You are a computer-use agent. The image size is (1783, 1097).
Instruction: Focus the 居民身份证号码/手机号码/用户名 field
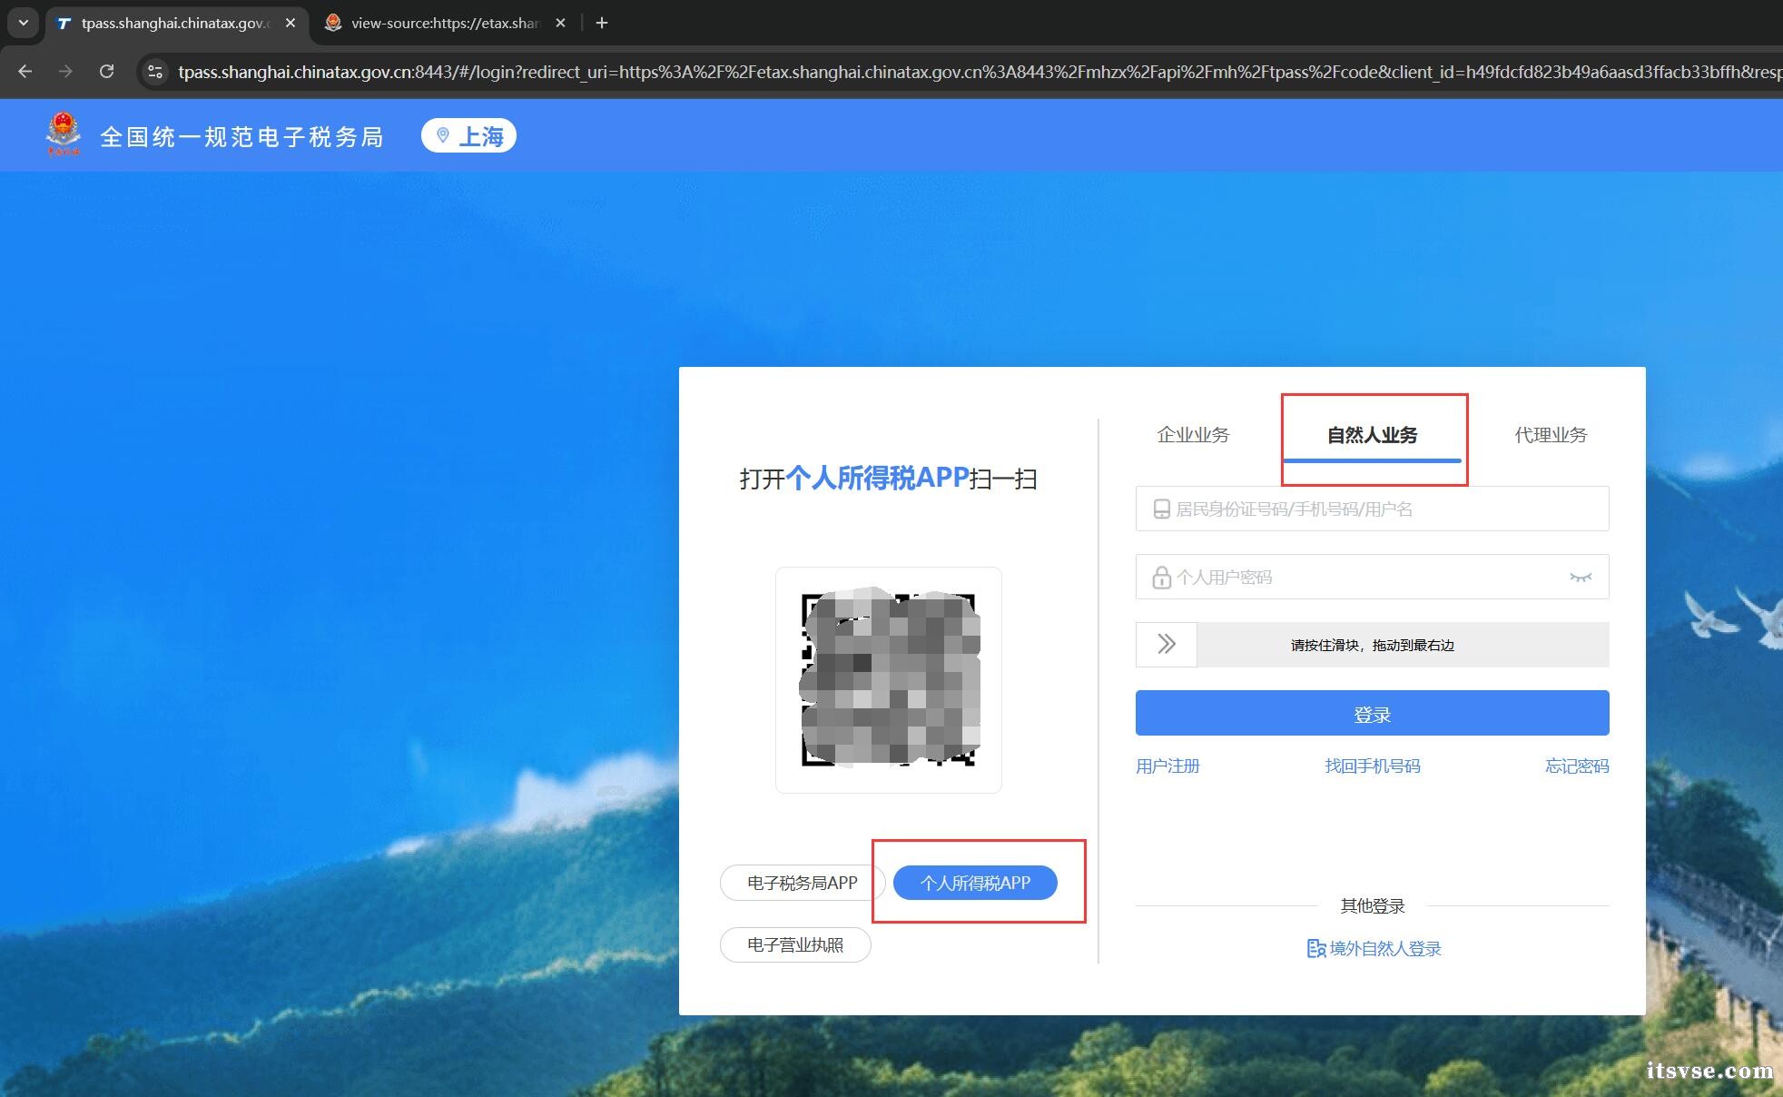[1372, 509]
